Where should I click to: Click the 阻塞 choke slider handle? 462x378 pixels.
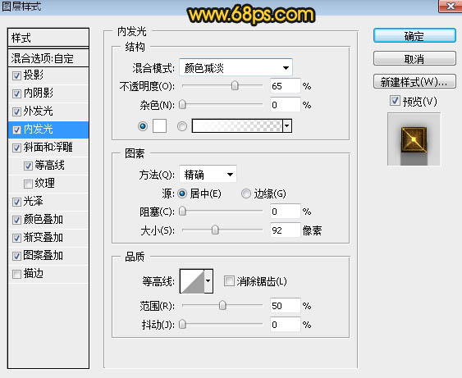coord(183,211)
